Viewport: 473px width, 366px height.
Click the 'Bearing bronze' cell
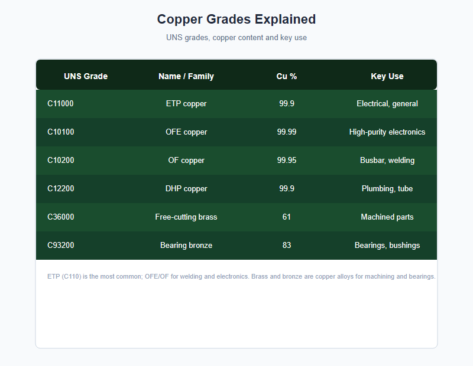coord(186,245)
